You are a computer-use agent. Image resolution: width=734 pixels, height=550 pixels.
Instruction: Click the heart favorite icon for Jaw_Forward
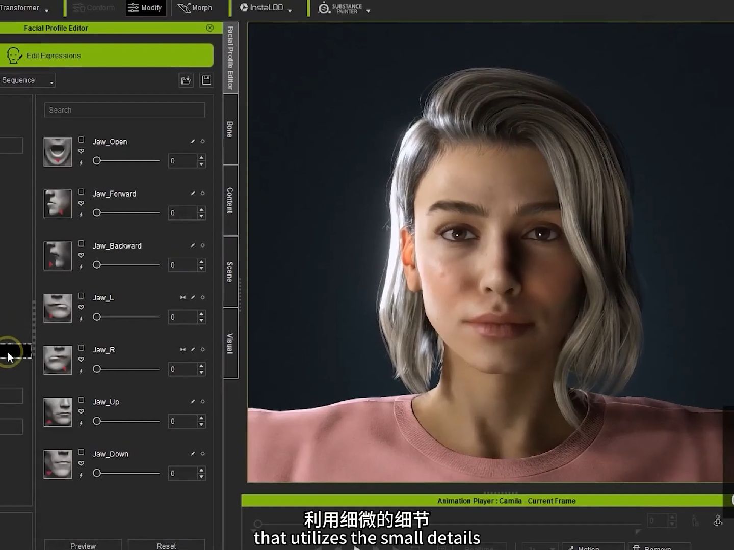click(x=81, y=203)
